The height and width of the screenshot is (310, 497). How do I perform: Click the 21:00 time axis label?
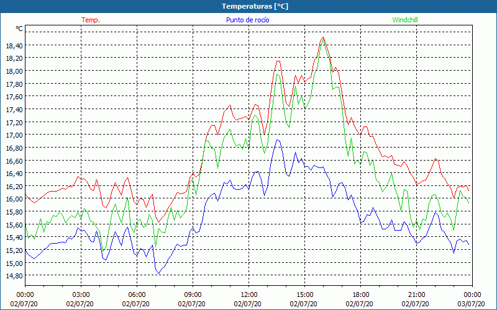(416, 295)
